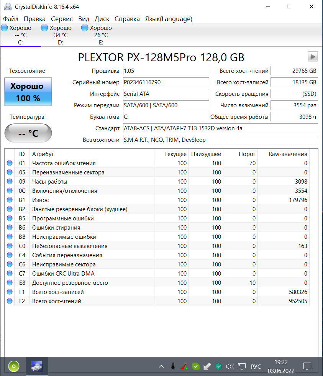Click total host reads value 29765 GB
This screenshot has height=376, width=323.
tap(294, 71)
